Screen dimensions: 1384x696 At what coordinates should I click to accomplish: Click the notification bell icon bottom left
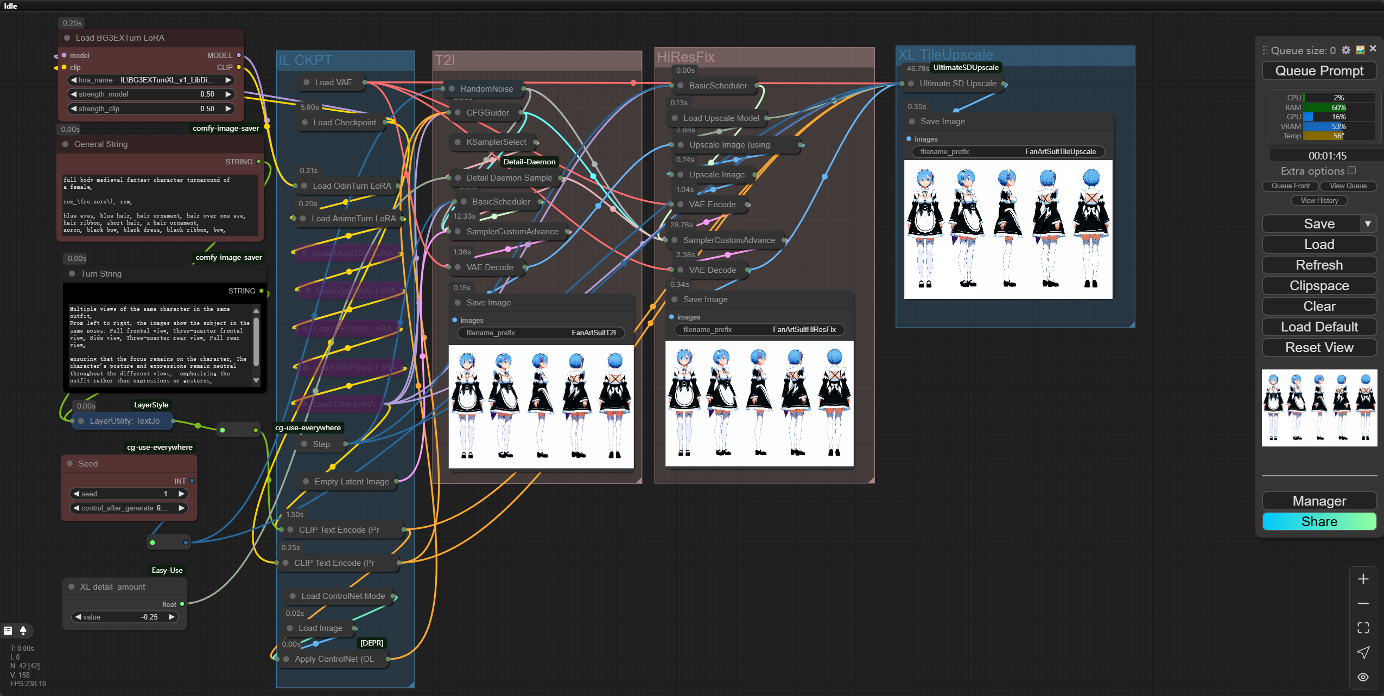[23, 630]
